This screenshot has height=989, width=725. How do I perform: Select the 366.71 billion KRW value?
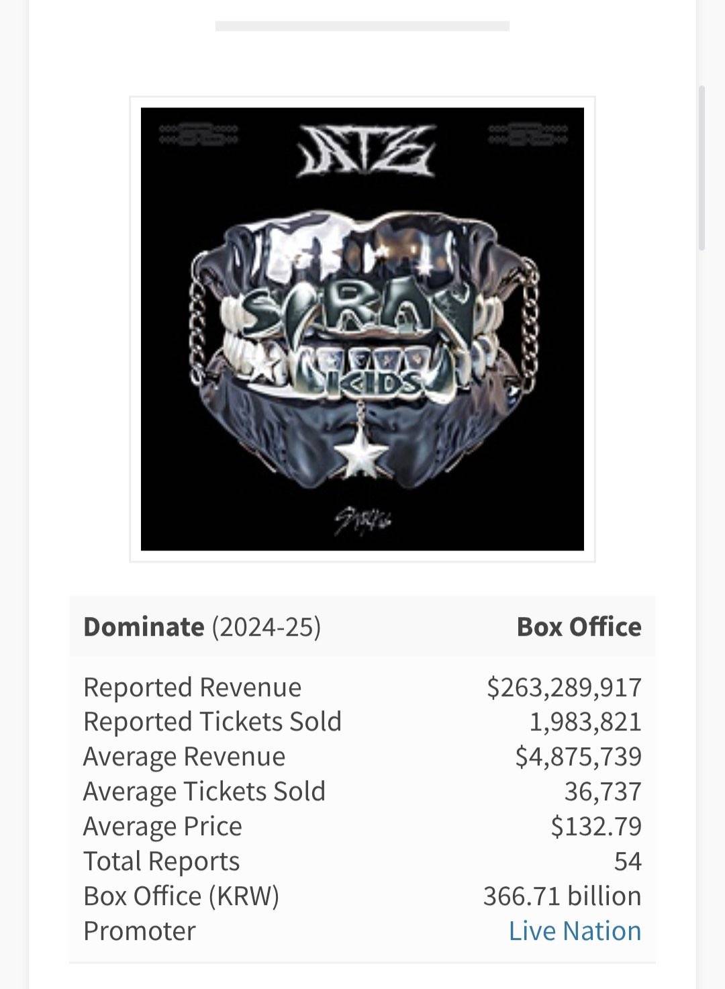(562, 896)
